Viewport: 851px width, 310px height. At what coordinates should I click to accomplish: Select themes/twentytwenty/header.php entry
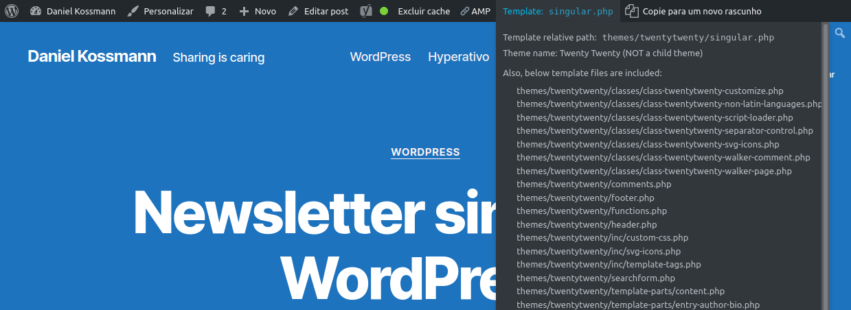coord(587,224)
